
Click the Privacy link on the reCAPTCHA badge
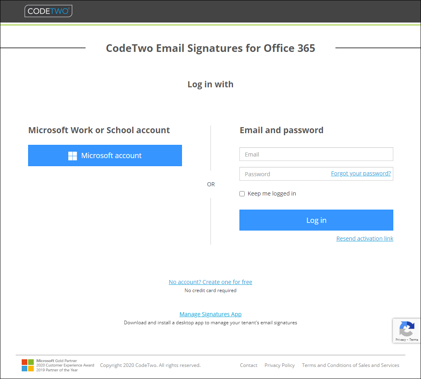coord(401,339)
